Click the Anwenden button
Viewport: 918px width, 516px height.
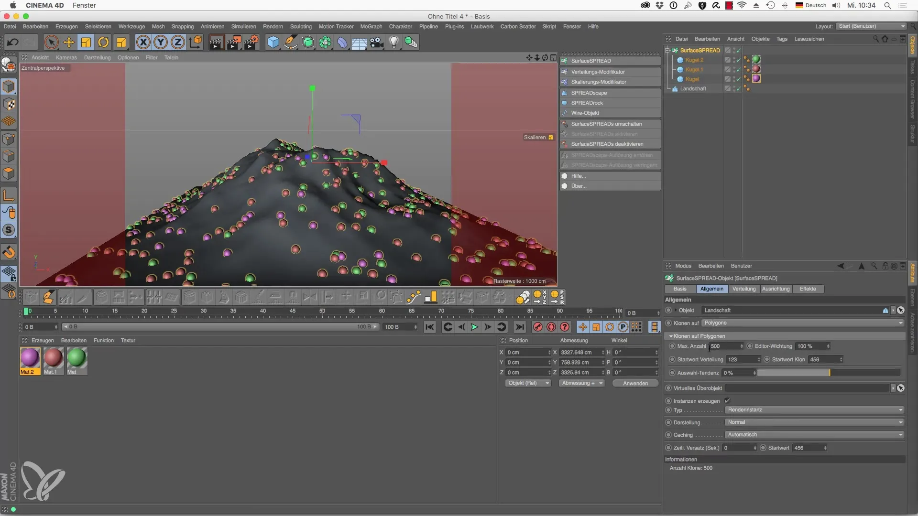pos(635,383)
